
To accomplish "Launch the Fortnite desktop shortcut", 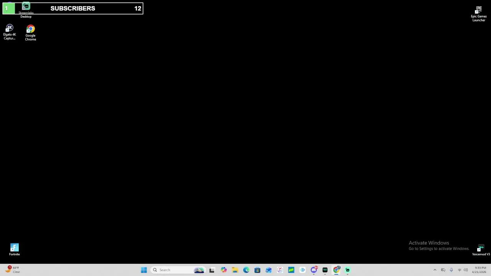I will 14,249.
